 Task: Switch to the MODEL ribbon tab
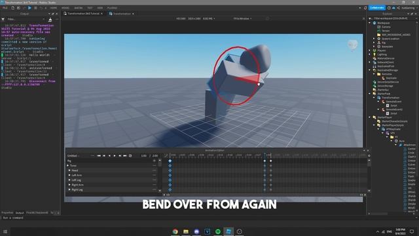tap(65, 8)
